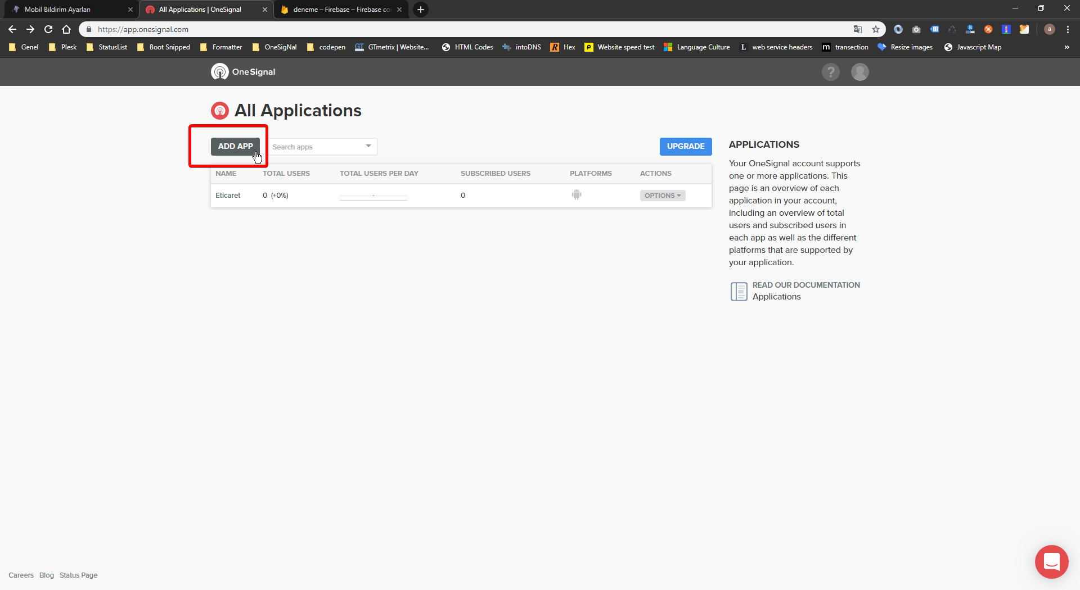Close the All Applications OneSignal tab

pyautogui.click(x=265, y=10)
